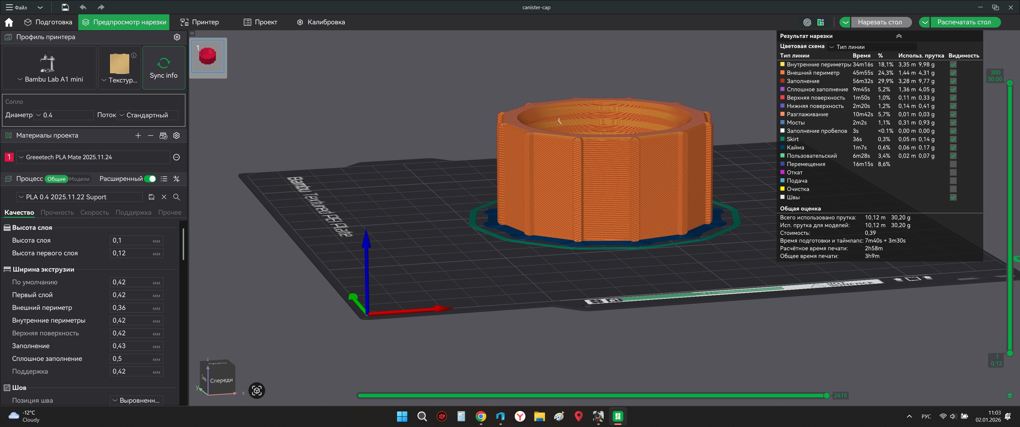Open printer profile settings gear
The width and height of the screenshot is (1020, 427).
pos(177,37)
